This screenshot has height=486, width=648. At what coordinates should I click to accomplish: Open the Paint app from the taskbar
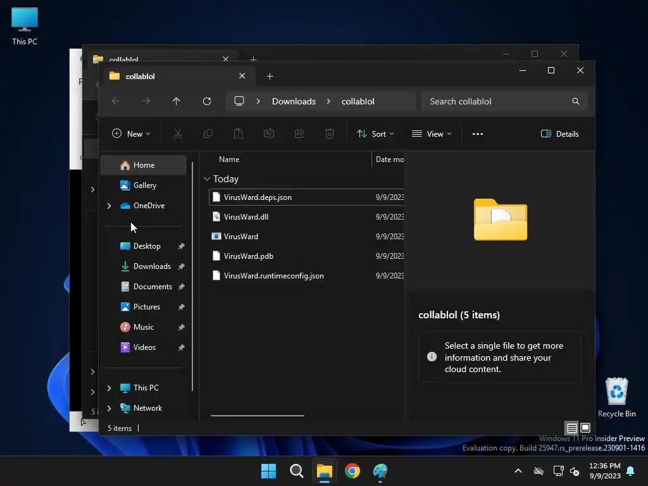tap(380, 471)
